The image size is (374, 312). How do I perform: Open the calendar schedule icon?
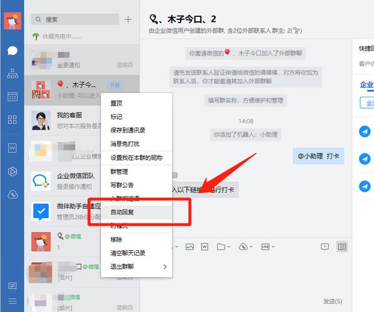pos(13,97)
